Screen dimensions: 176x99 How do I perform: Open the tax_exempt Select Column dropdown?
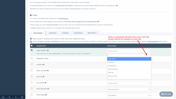pyautogui.click(x=129, y=83)
